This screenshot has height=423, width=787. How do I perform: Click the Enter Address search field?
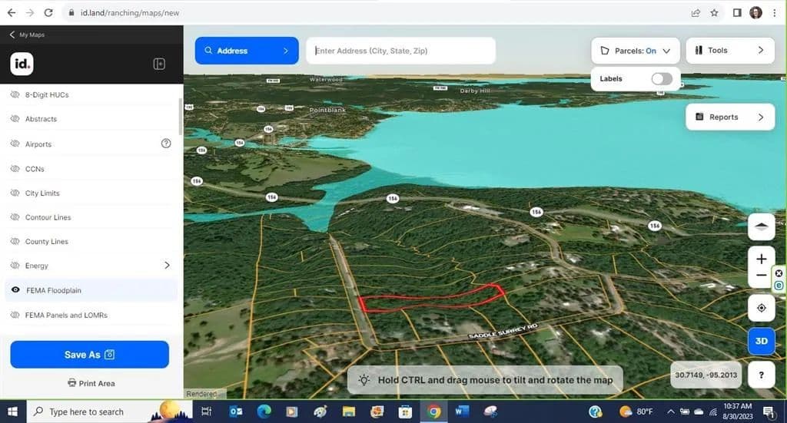pos(400,51)
